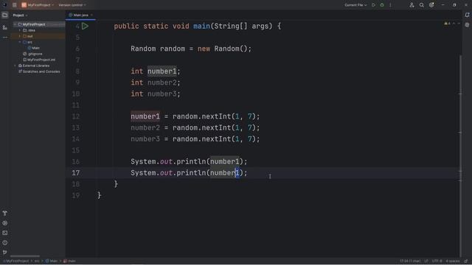This screenshot has width=472, height=265.
Task: Click the warnings count inspection indicator
Action: point(447,24)
